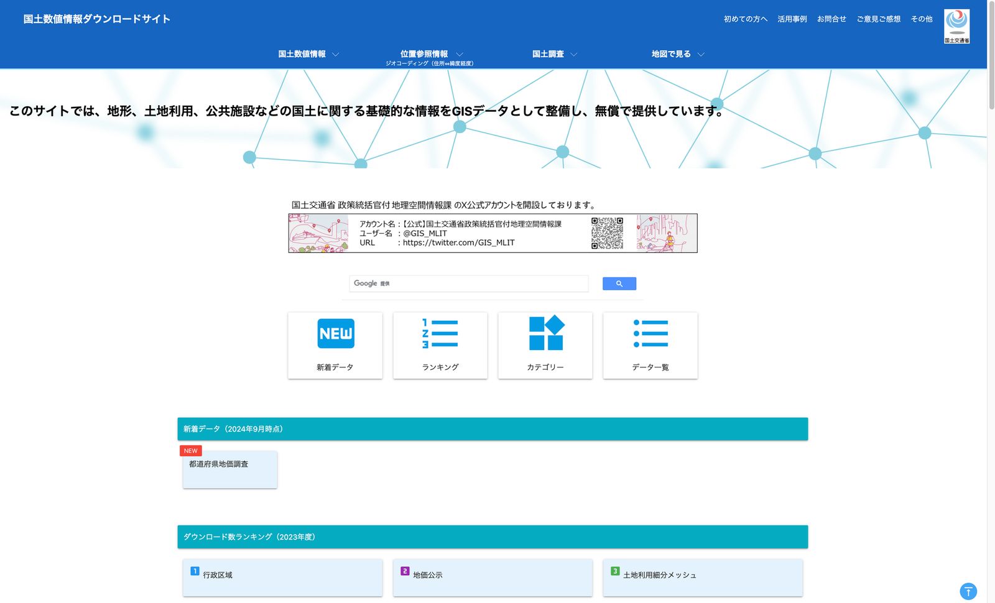Click the QR code in the banner

(x=607, y=233)
